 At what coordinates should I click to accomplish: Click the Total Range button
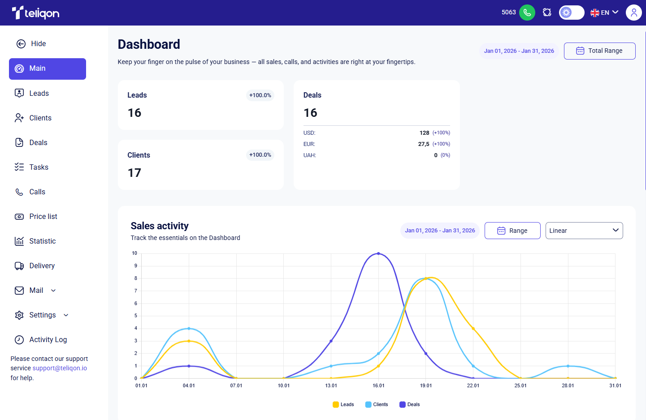pyautogui.click(x=600, y=51)
